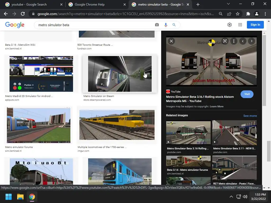Open the blue metro train image
The height and width of the screenshot is (203, 271).
[x=120, y=172]
